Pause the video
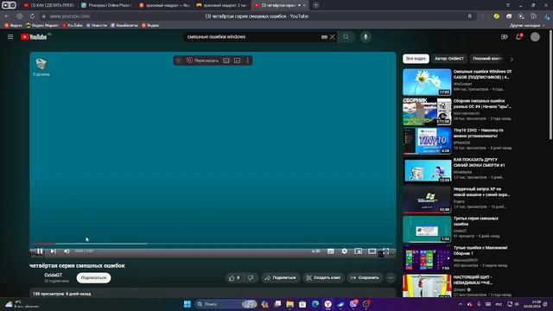This screenshot has height=311, width=553. tap(40, 251)
